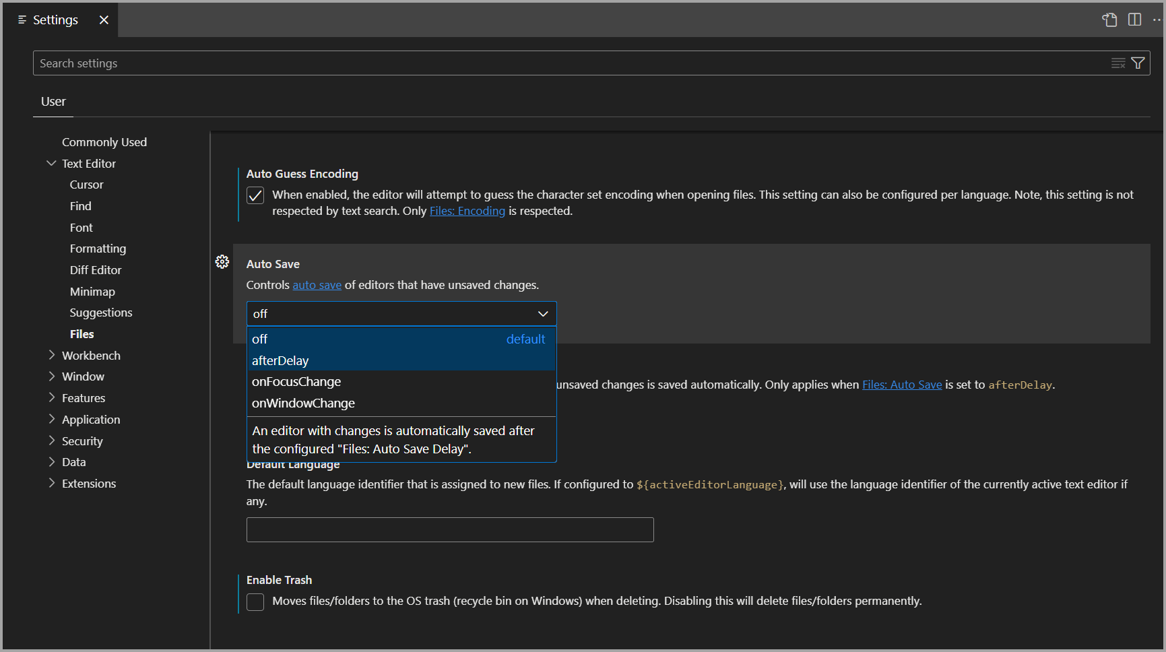Split the editor using the split icon
This screenshot has width=1166, height=652.
(1135, 20)
